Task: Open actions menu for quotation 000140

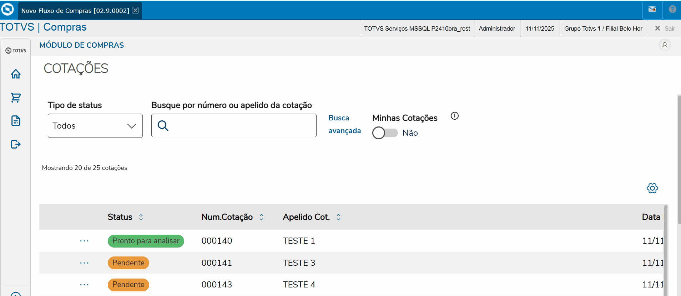Action: [x=84, y=241]
